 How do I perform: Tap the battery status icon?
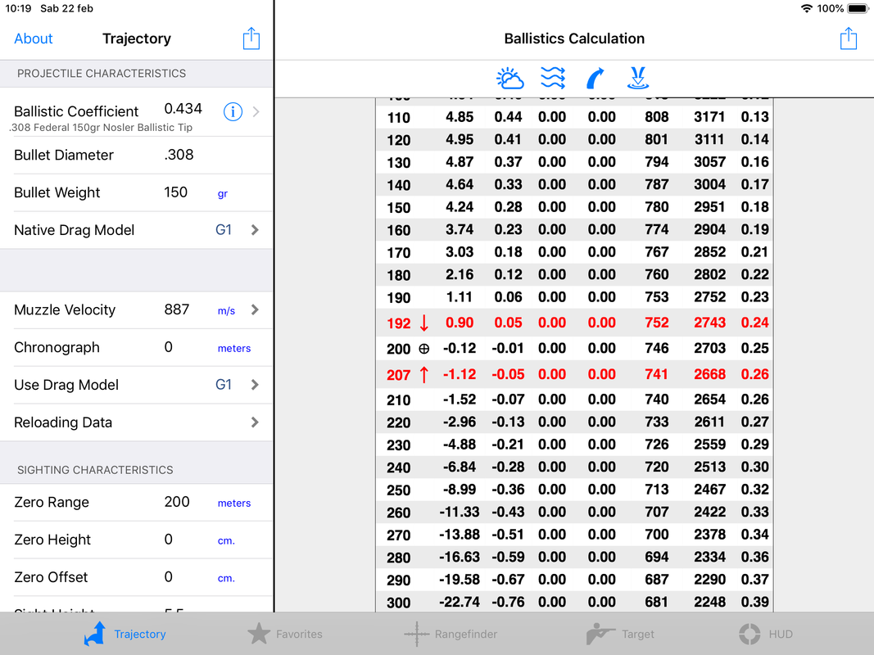point(858,8)
